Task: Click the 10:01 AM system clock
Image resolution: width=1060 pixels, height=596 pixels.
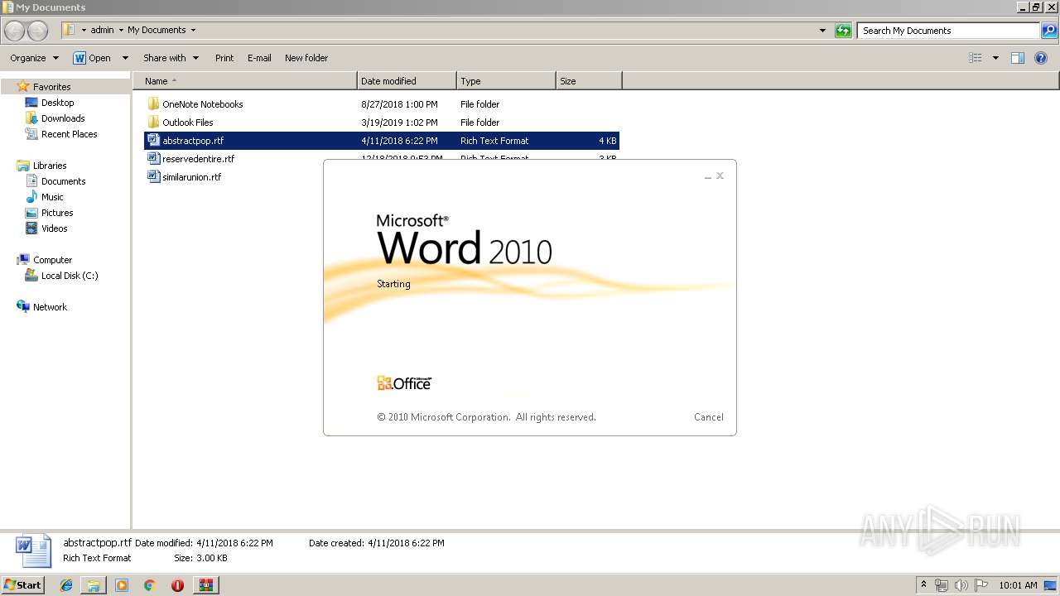Action: (1018, 585)
